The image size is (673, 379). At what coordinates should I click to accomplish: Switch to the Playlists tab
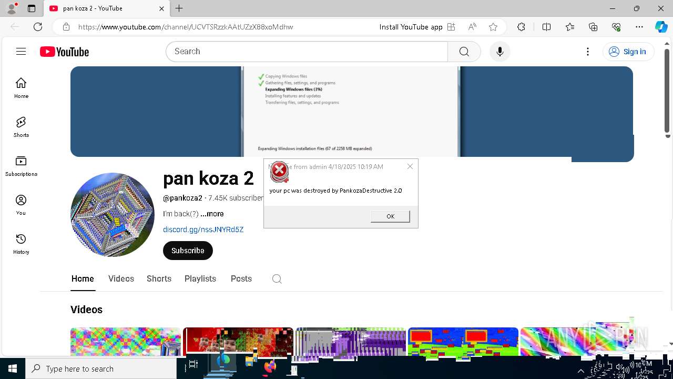click(x=200, y=278)
